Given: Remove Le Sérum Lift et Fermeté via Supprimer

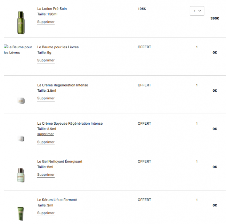Looking at the screenshot, I should click(x=46, y=213).
